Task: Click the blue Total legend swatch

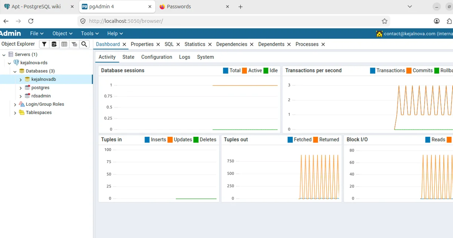Action: pyautogui.click(x=226, y=71)
